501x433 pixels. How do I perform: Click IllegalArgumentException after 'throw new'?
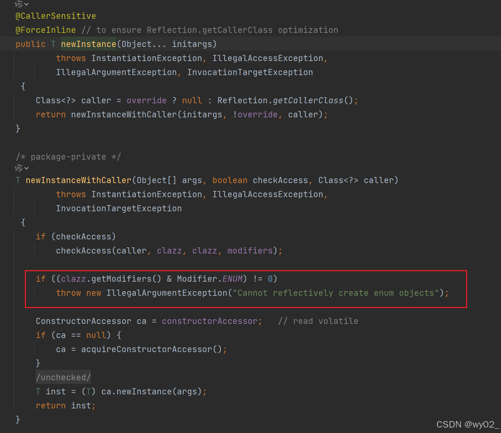click(167, 293)
